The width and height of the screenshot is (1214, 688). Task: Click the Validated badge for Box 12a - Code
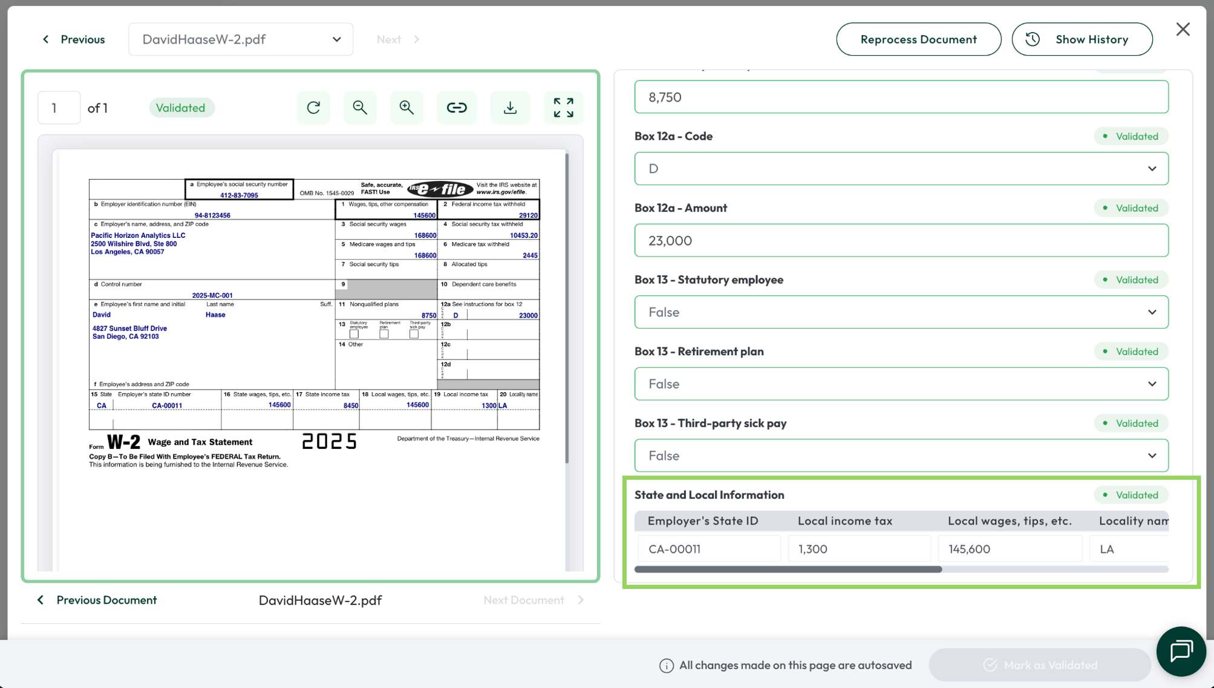pos(1131,136)
